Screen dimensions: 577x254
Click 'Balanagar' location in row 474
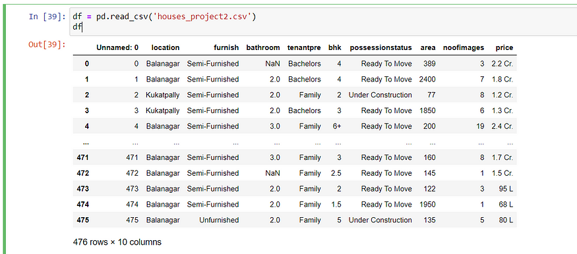pos(163,205)
